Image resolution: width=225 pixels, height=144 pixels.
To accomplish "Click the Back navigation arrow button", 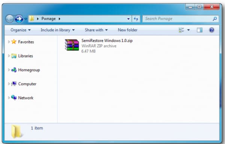I will point(10,19).
